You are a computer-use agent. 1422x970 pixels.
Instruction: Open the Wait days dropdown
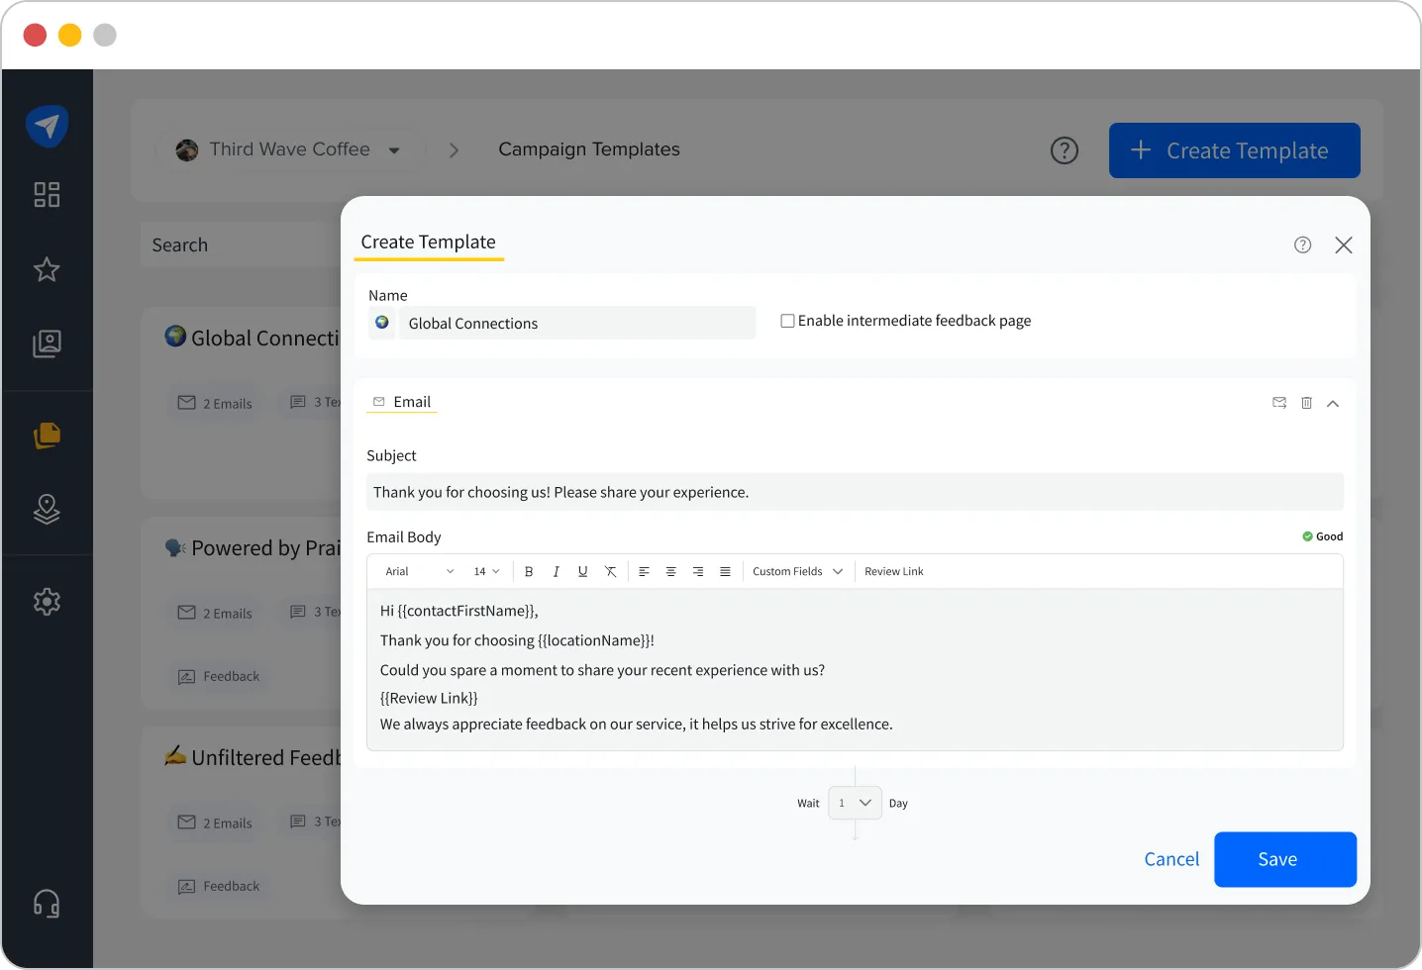854,803
